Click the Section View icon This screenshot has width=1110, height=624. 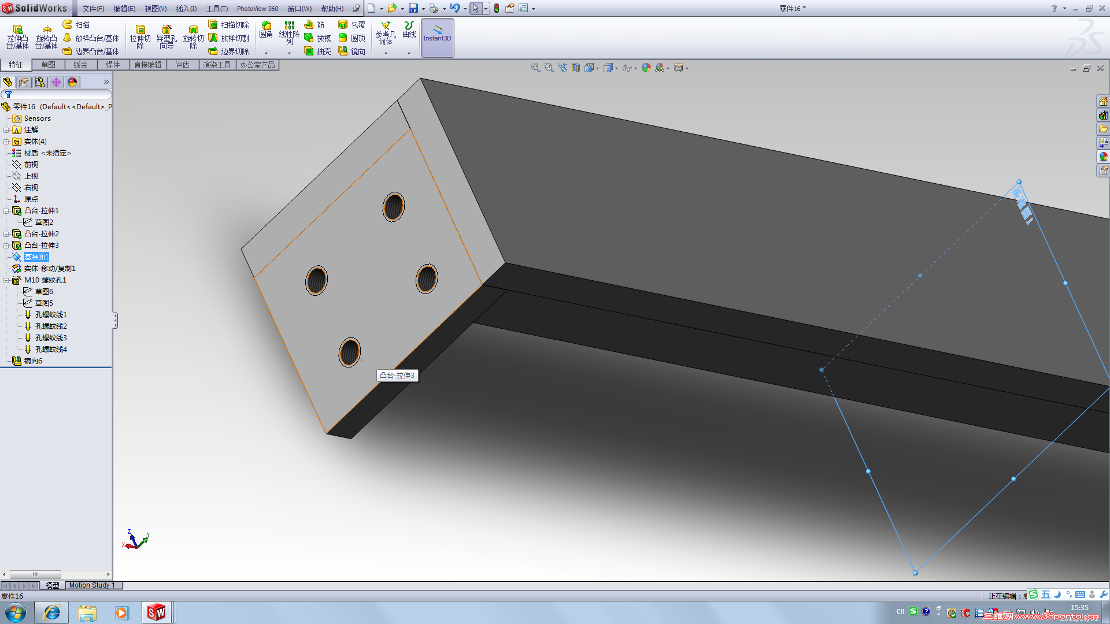[576, 68]
